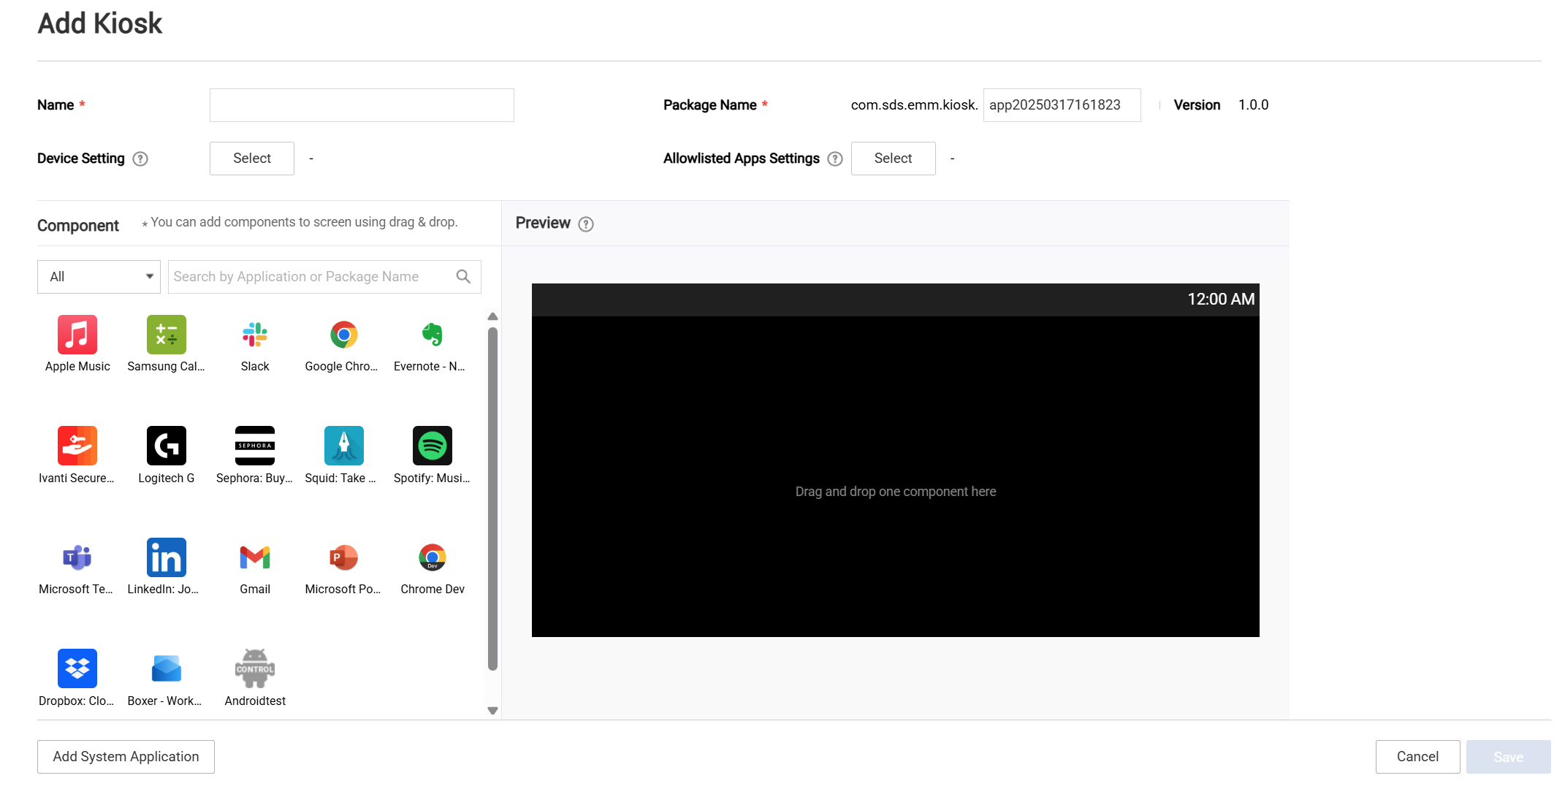Open the Device Setting help tooltip
This screenshot has height=789, width=1565.
point(141,159)
